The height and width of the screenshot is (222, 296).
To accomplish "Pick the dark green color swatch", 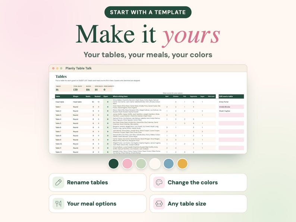I will coord(113,164).
